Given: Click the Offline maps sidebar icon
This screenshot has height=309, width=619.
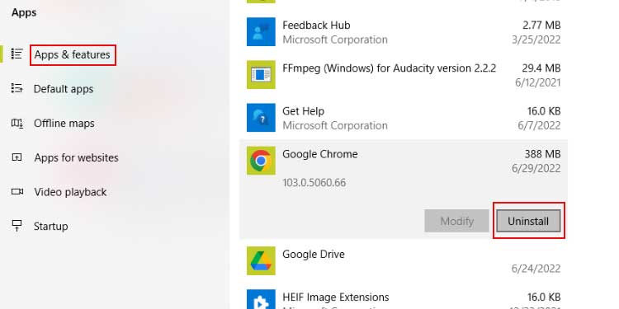Looking at the screenshot, I should [x=17, y=123].
